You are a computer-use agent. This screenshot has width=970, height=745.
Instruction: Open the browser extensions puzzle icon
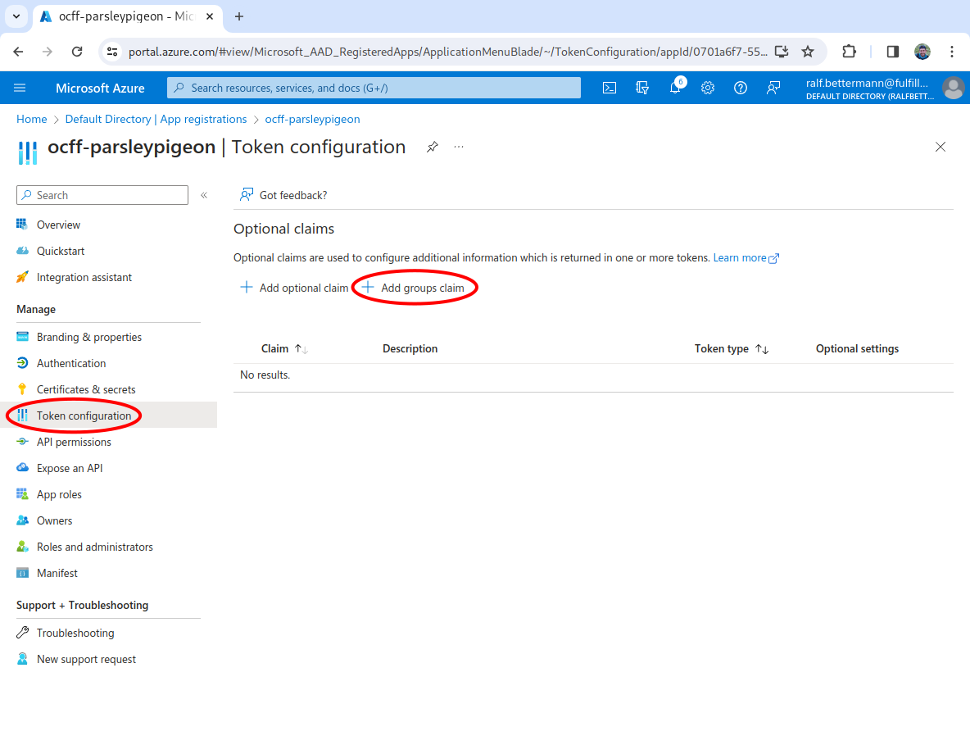point(850,52)
